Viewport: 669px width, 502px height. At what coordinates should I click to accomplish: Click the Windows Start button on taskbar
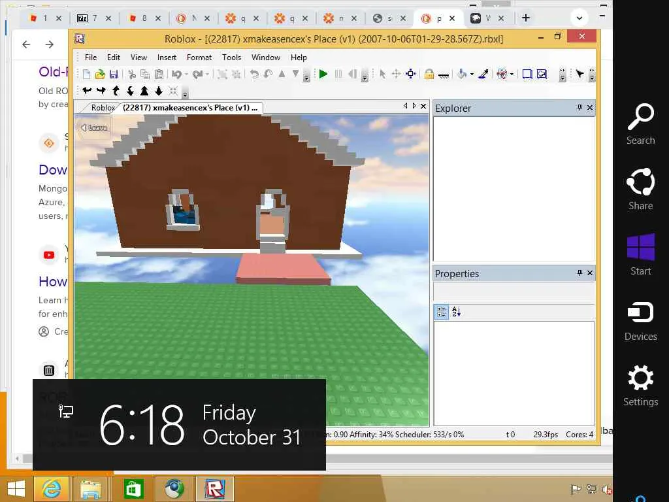(16, 489)
